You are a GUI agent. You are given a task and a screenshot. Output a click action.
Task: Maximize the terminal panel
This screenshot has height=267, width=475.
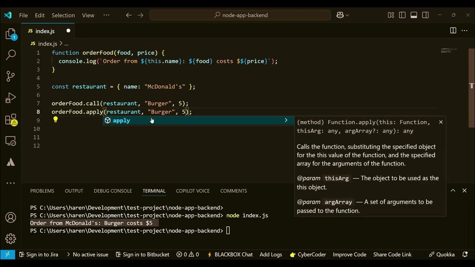[x=453, y=191]
